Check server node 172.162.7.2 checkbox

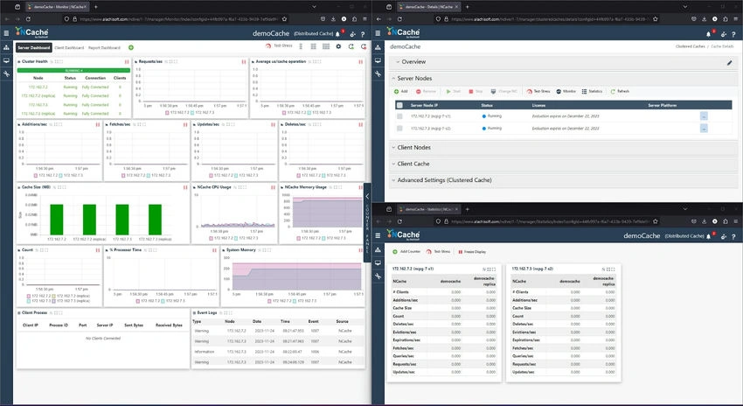(x=400, y=116)
